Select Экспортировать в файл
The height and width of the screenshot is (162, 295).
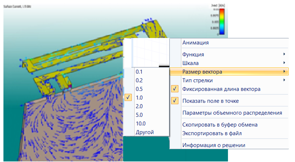(216, 133)
